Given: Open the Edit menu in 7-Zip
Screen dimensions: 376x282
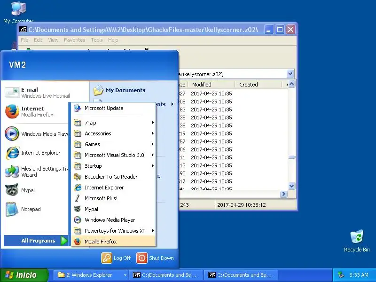Looking at the screenshot, I should point(38,40).
